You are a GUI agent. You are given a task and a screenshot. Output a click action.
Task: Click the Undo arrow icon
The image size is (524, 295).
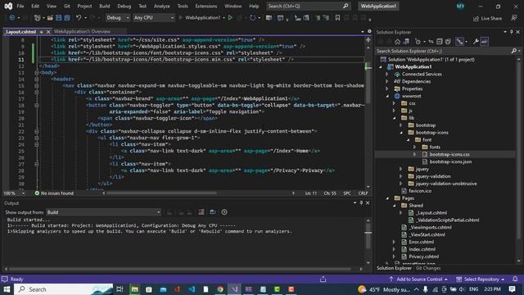(x=79, y=18)
